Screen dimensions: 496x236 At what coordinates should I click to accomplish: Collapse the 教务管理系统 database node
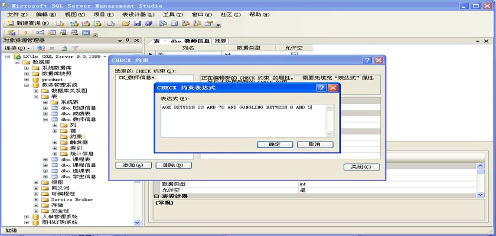pyautogui.click(x=27, y=85)
